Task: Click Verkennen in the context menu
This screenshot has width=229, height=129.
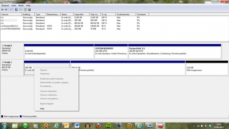Action: click(45, 74)
